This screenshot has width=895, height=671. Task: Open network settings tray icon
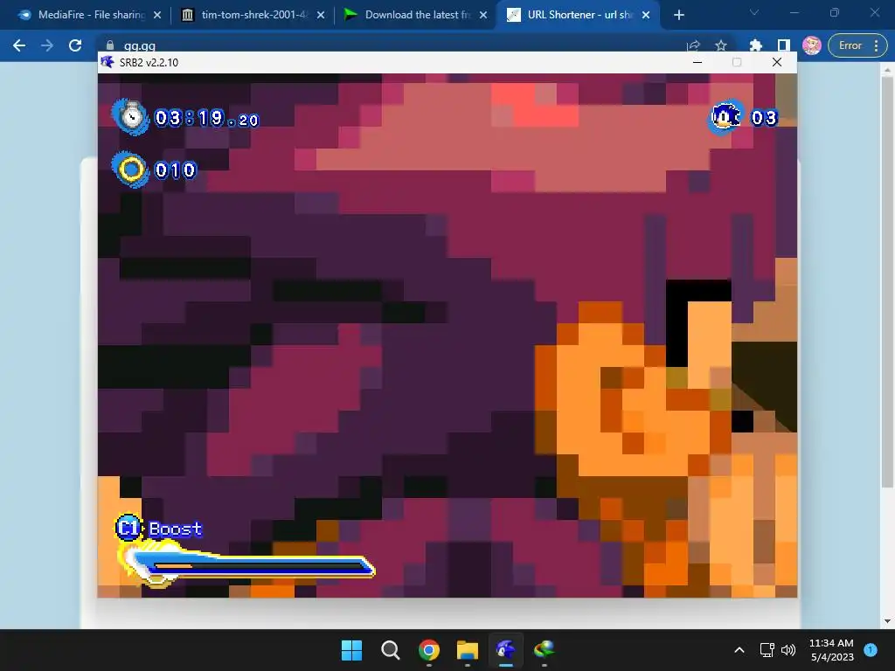[767, 650]
